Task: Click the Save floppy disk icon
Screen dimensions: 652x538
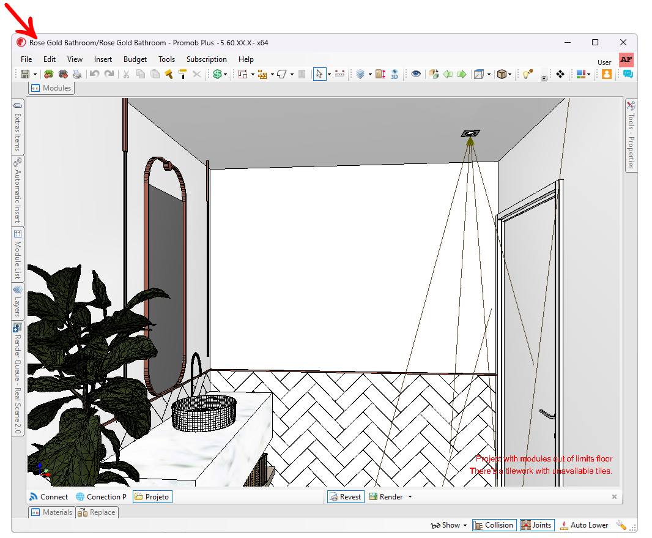Action: [x=25, y=74]
